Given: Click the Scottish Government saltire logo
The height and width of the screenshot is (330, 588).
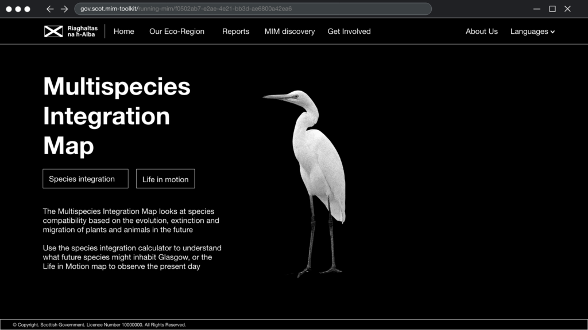Looking at the screenshot, I should (x=53, y=32).
